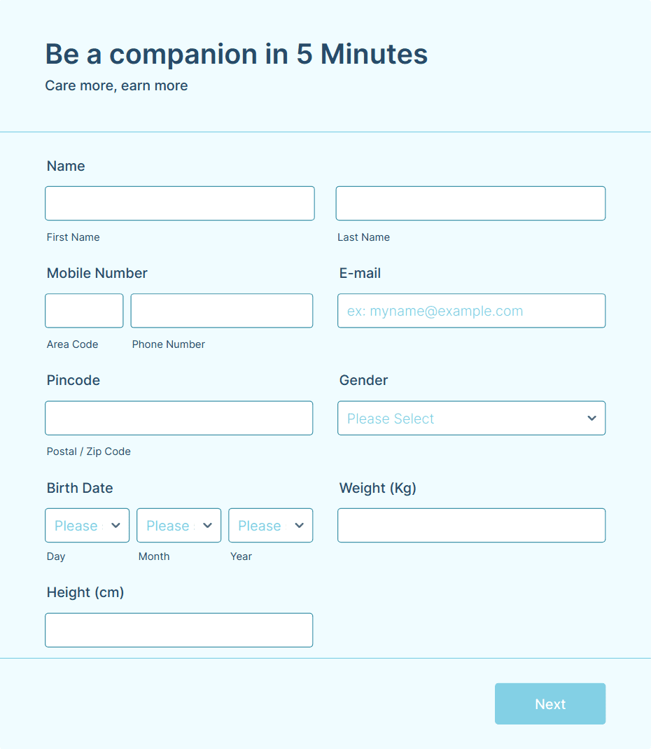Click the Last Name input field

(x=470, y=204)
